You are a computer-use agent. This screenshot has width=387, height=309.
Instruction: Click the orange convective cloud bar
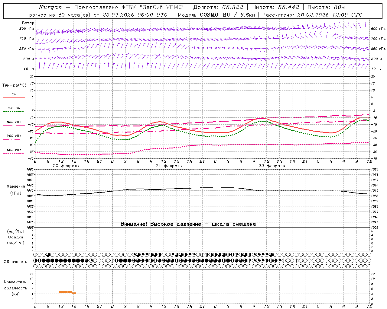(x=67, y=292)
